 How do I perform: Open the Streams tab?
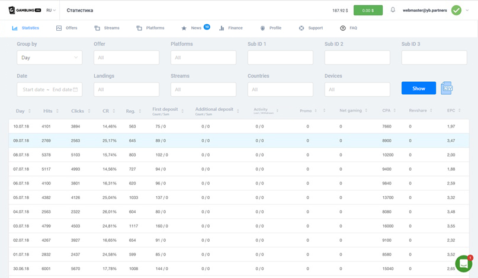click(x=107, y=28)
